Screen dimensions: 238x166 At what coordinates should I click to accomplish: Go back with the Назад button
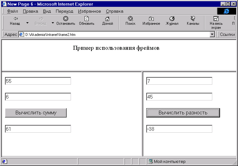(15, 21)
